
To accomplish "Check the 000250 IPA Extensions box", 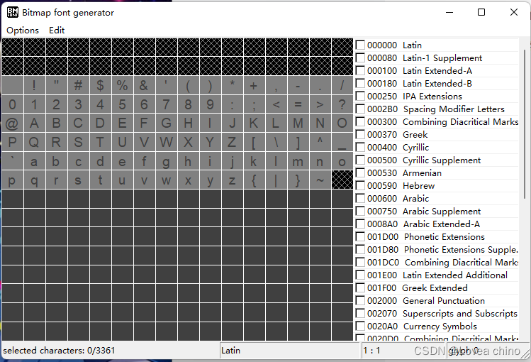I will [360, 97].
